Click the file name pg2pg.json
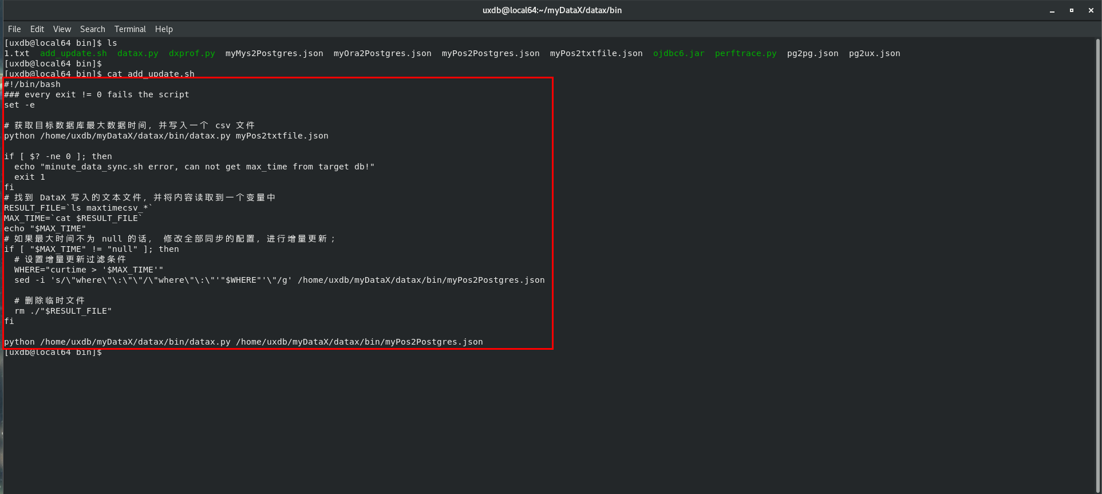The width and height of the screenshot is (1102, 494). [x=813, y=53]
